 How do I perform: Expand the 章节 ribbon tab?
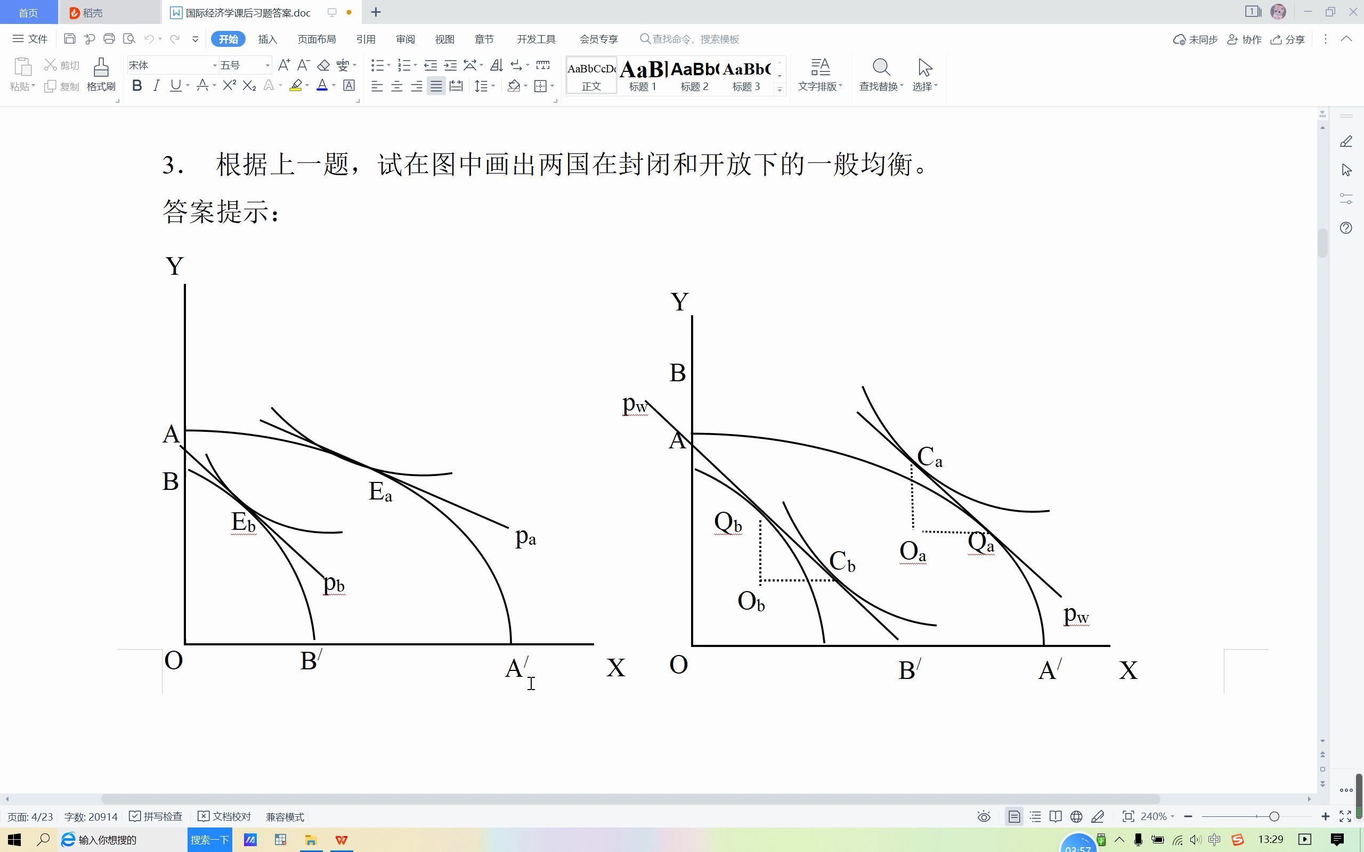point(484,39)
